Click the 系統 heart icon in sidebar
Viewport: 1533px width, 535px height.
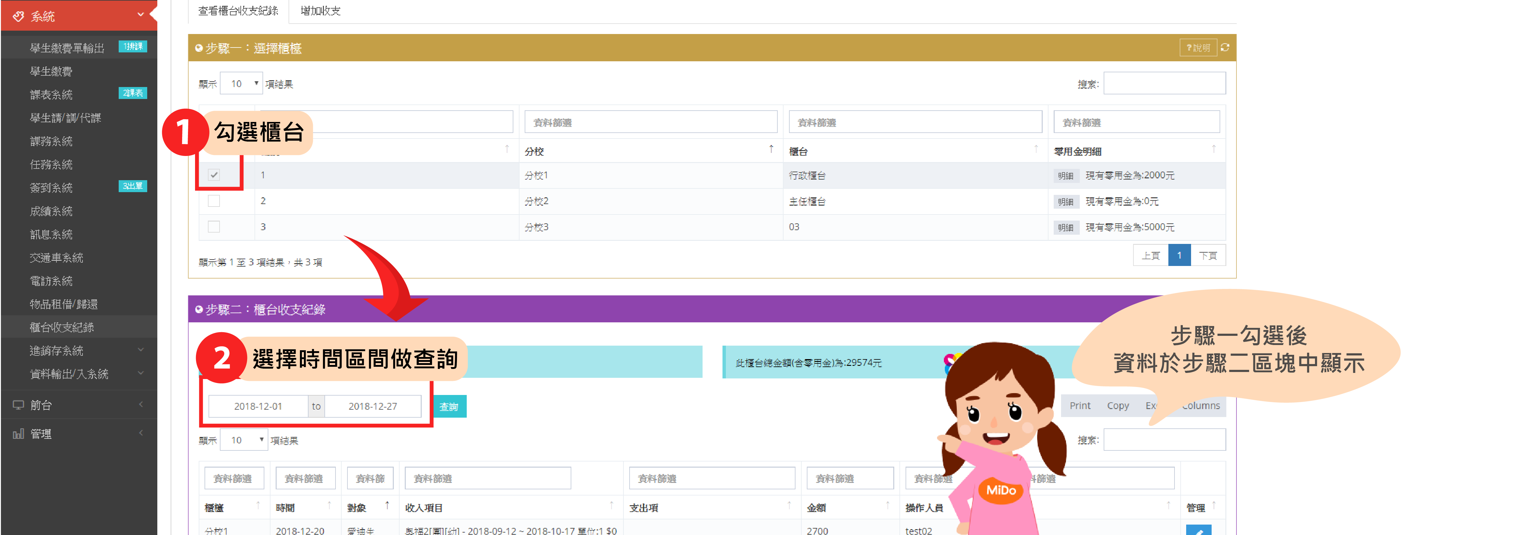[18, 16]
